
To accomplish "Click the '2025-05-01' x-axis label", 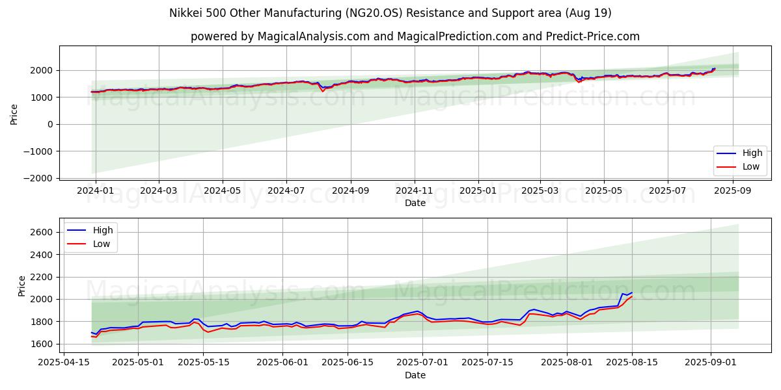I will 137,363.
